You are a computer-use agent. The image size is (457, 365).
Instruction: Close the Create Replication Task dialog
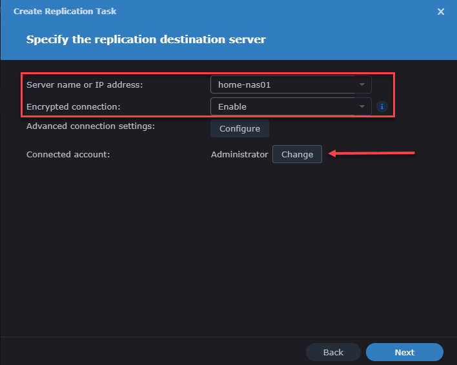point(441,12)
